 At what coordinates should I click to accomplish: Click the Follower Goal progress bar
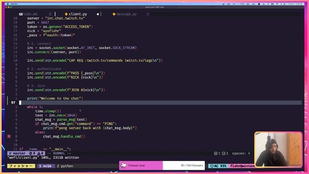(162, 165)
